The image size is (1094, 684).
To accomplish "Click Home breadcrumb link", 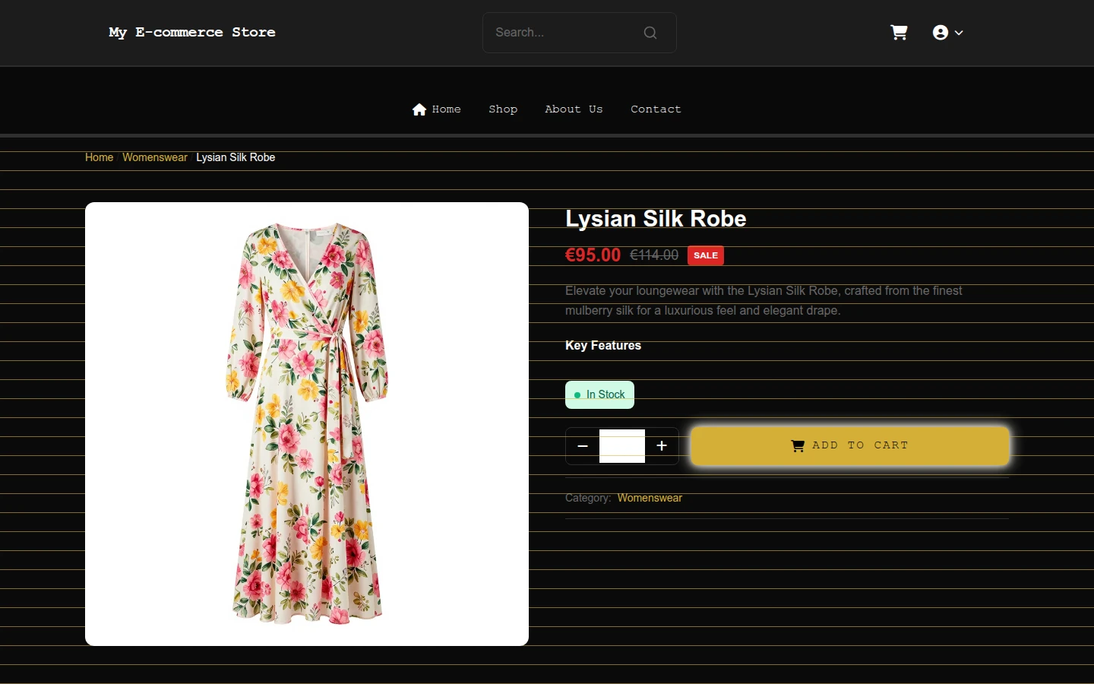I will (99, 157).
